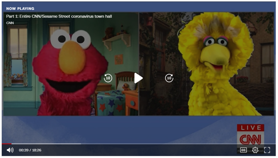Select the NOW PLAYING heading
The height and width of the screenshot is (158, 278).
(20, 8)
